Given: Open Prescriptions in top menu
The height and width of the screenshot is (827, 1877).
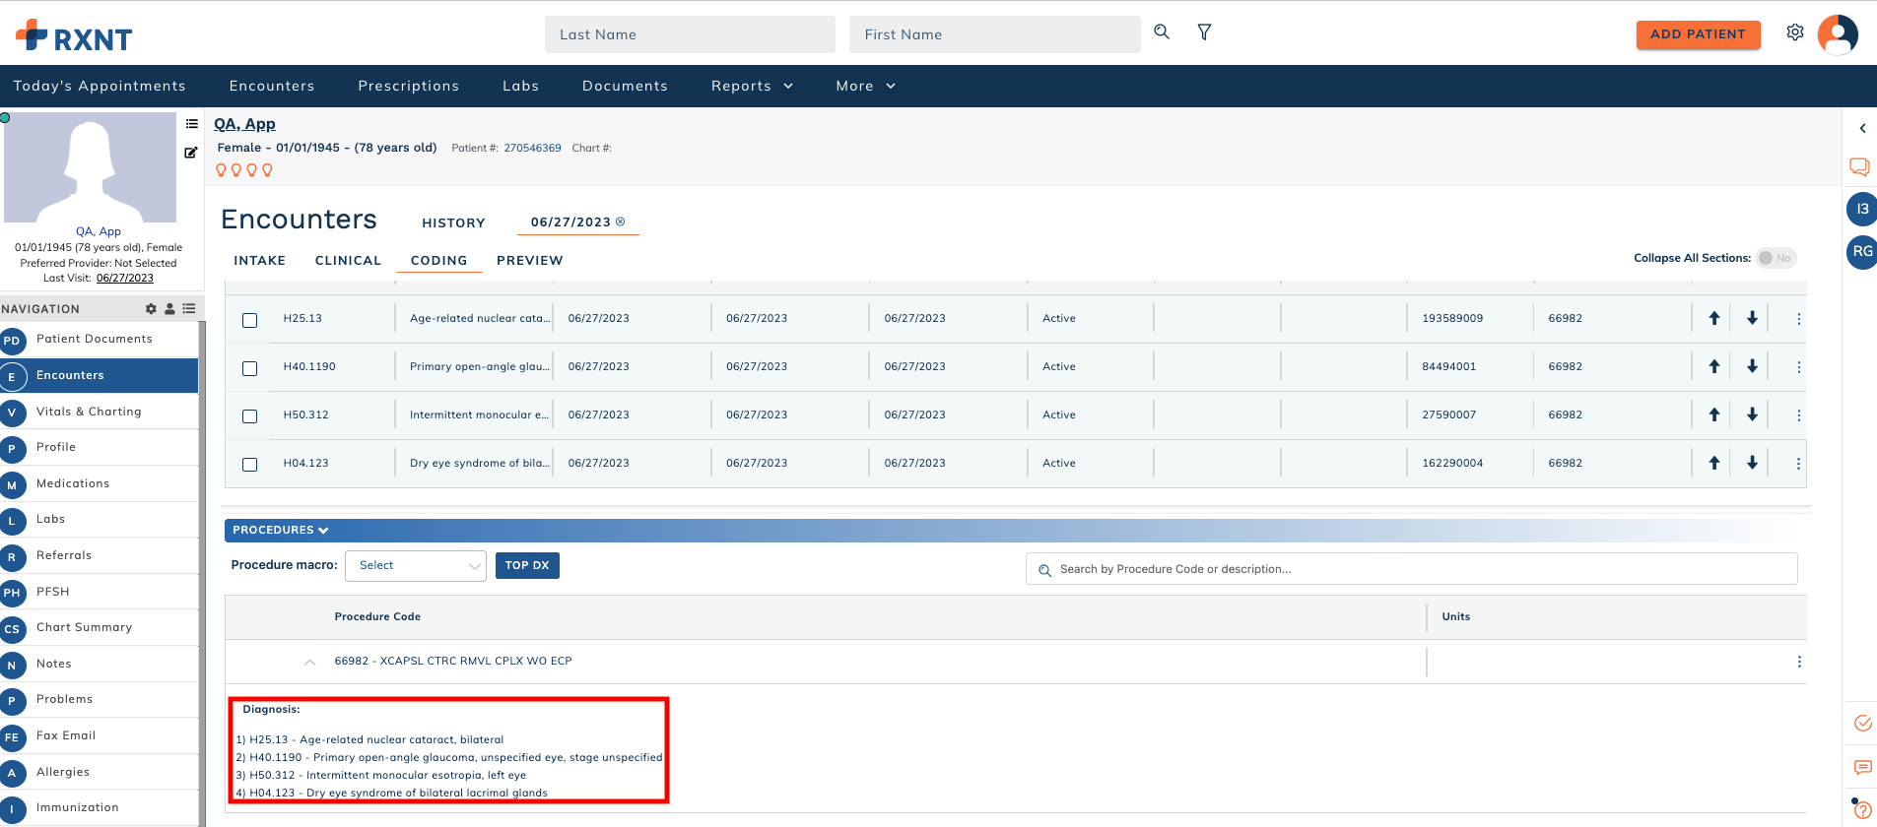Looking at the screenshot, I should point(409,86).
